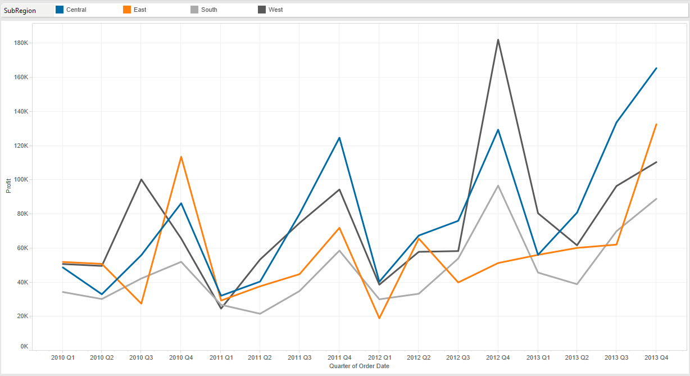Click the orange East spike at 2010 Q4
Image resolution: width=690 pixels, height=376 pixels.
(180, 156)
